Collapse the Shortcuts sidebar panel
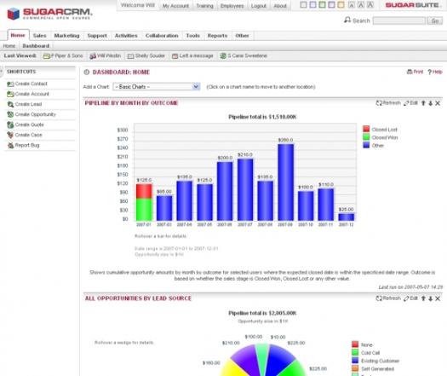The image size is (447, 376). click(2, 72)
